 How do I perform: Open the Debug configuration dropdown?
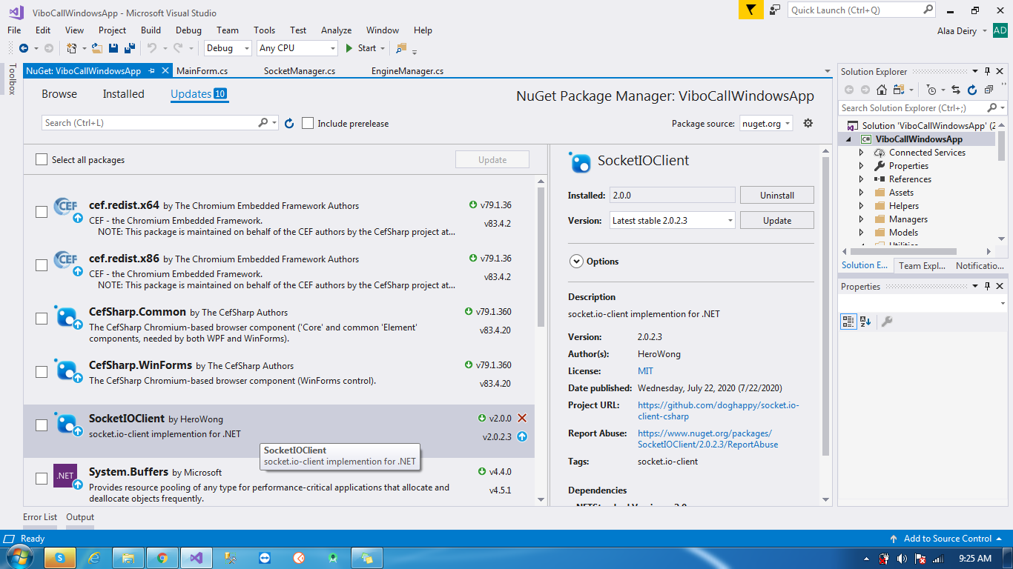tap(228, 48)
